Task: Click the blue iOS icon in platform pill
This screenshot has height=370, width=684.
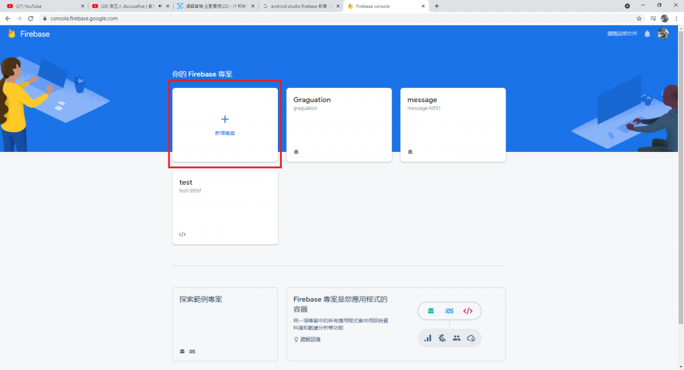Action: click(x=450, y=311)
